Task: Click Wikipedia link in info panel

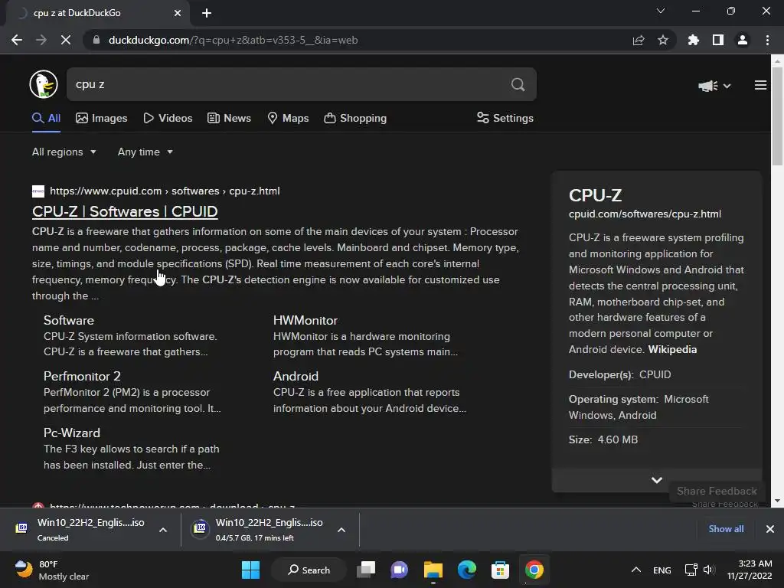Action: (x=672, y=349)
